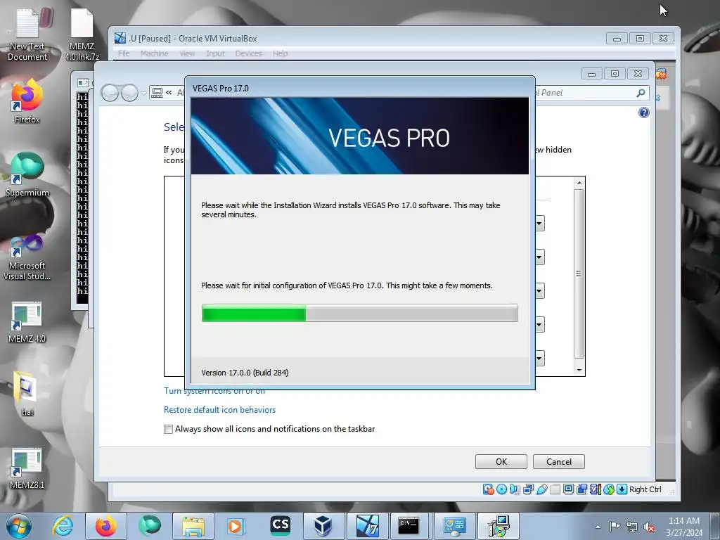Expand the address bar '«' chevron
Viewport: 720px width, 540px height.
169,93
